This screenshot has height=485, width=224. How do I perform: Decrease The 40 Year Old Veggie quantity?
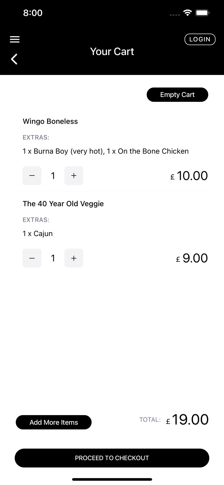tap(32, 258)
